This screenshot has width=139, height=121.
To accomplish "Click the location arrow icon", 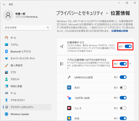I will [62, 46].
